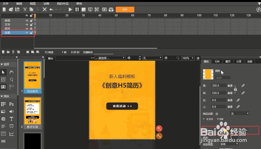Viewport: 261px width, 149px height.
Task: Click the star favorites tool icon
Action: point(3,87)
